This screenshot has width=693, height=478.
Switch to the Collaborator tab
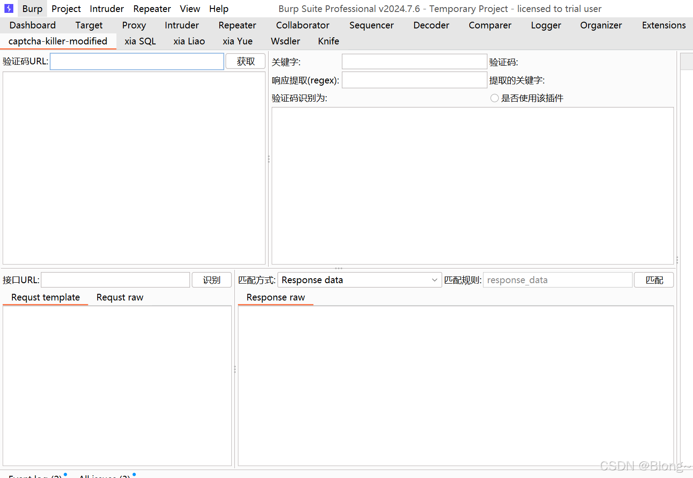pyautogui.click(x=303, y=25)
